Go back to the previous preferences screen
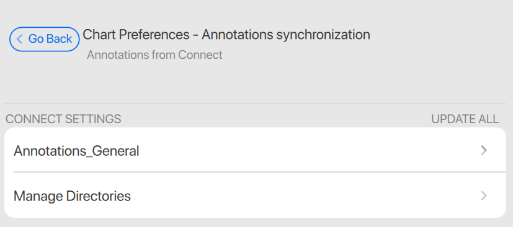The height and width of the screenshot is (227, 513). (45, 39)
